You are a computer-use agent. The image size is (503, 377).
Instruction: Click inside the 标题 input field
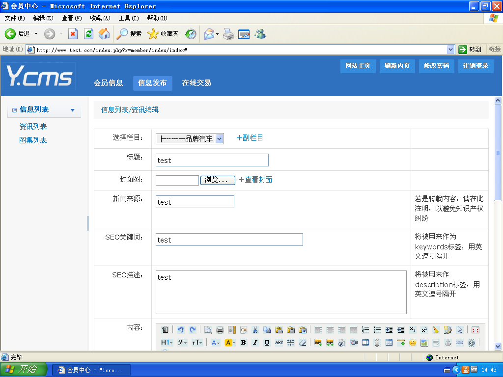pyautogui.click(x=212, y=161)
